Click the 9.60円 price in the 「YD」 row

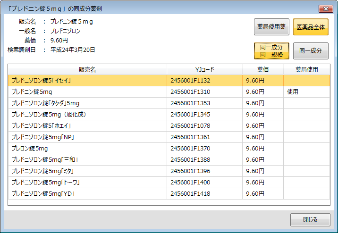pos(255,194)
